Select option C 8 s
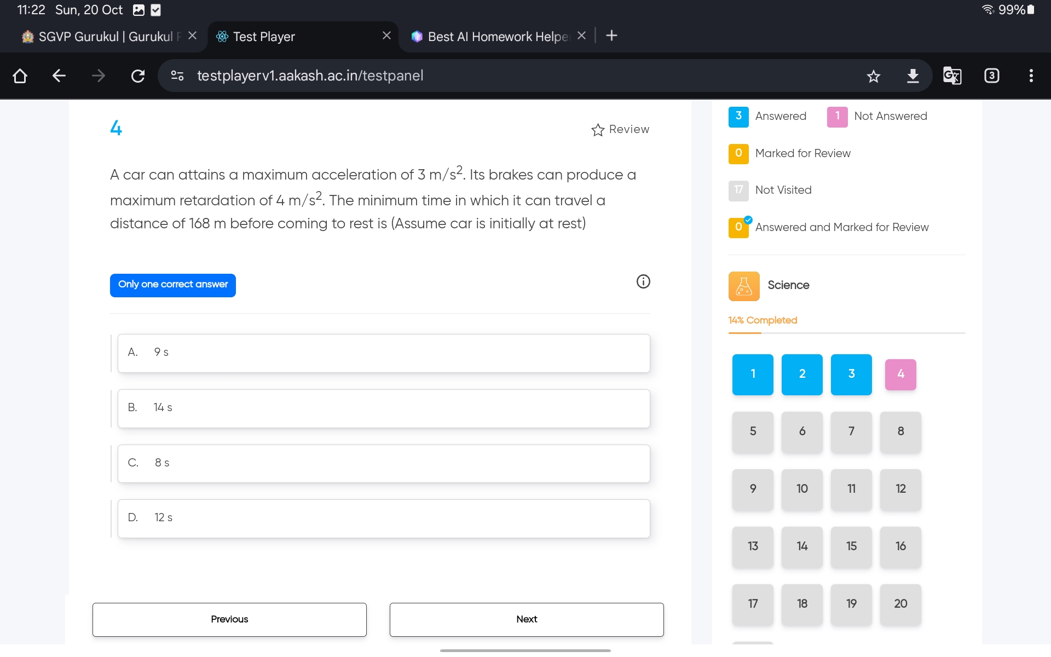The height and width of the screenshot is (657, 1051). (384, 463)
